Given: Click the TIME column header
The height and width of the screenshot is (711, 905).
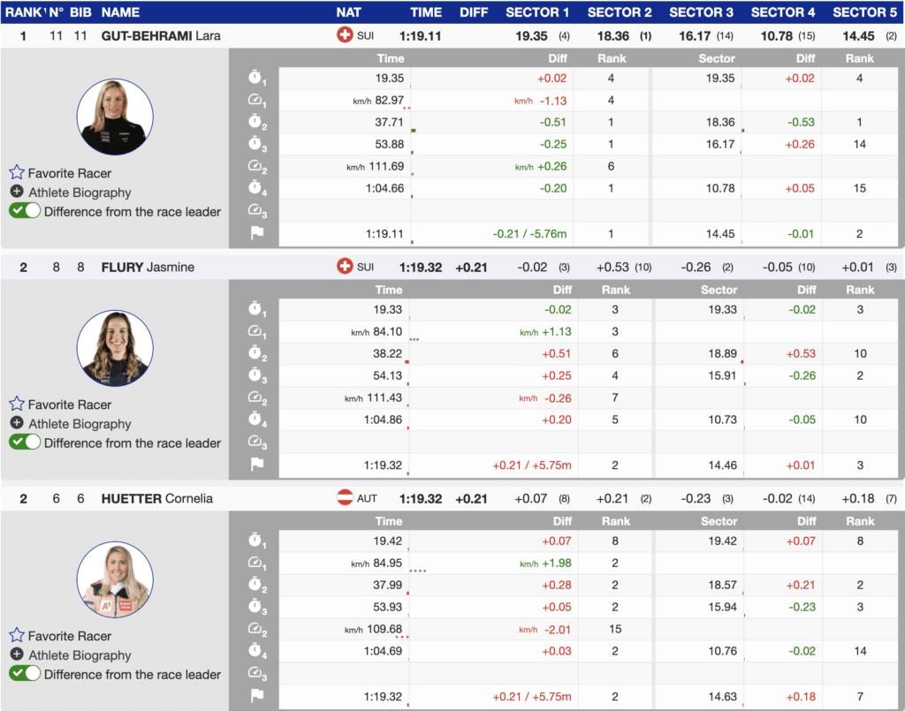Looking at the screenshot, I should click(426, 12).
